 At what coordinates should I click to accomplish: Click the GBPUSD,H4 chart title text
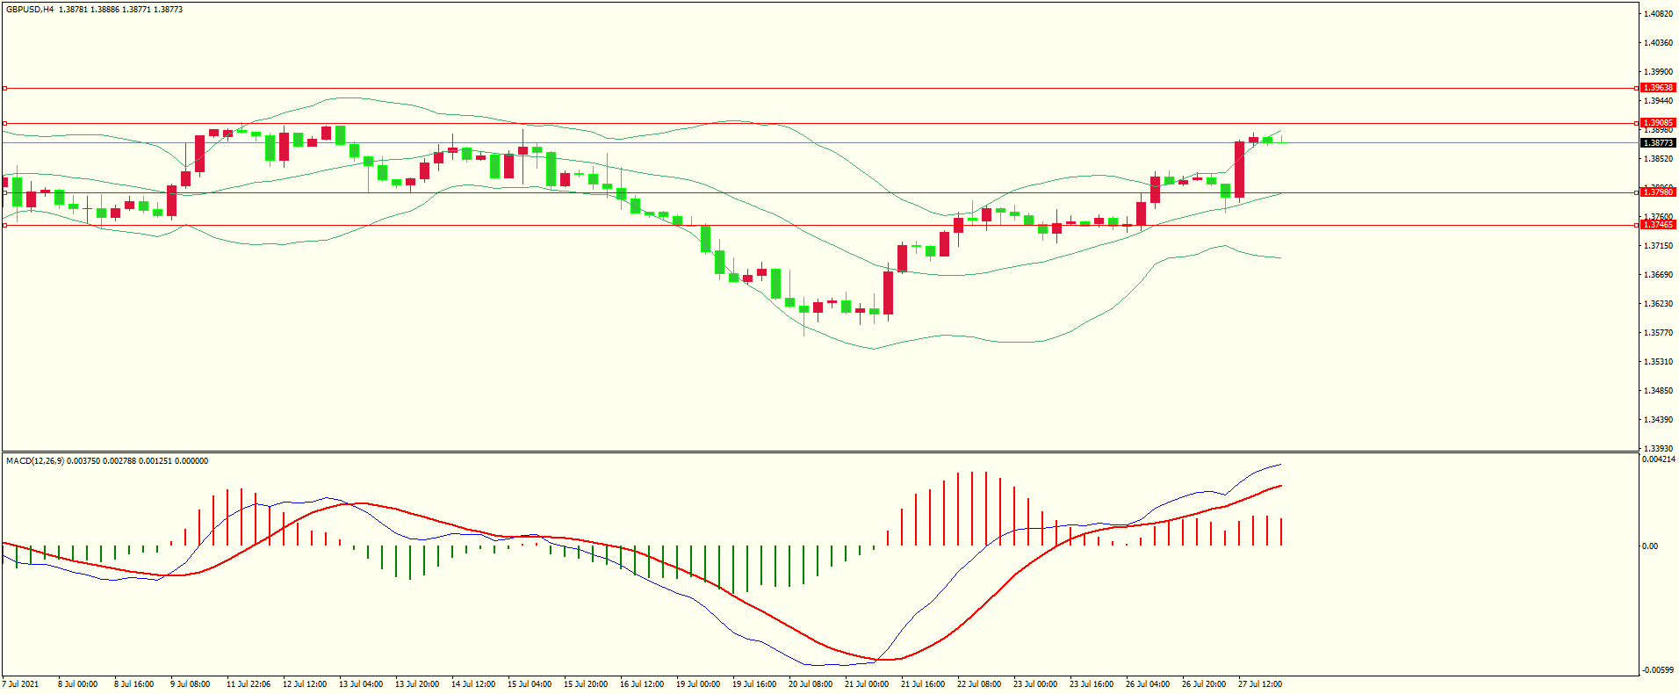click(30, 10)
